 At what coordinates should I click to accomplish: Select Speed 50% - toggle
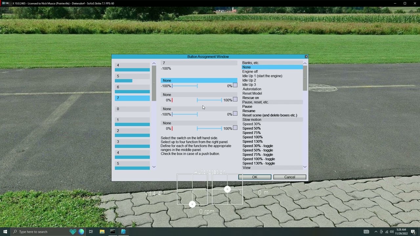(258, 150)
